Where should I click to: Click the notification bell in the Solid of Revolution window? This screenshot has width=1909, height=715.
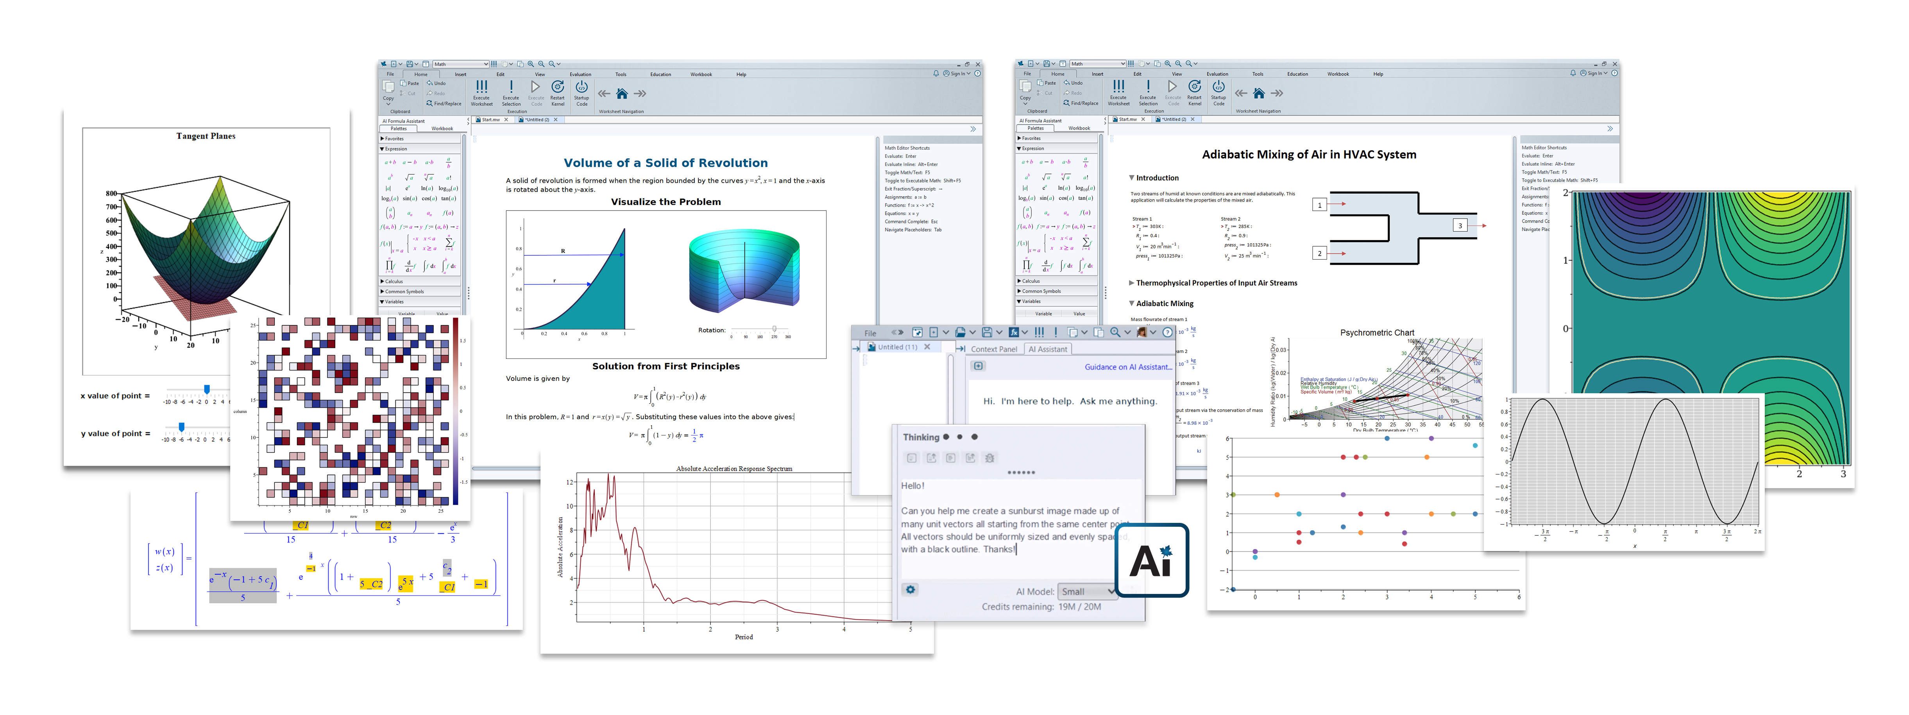click(x=935, y=73)
